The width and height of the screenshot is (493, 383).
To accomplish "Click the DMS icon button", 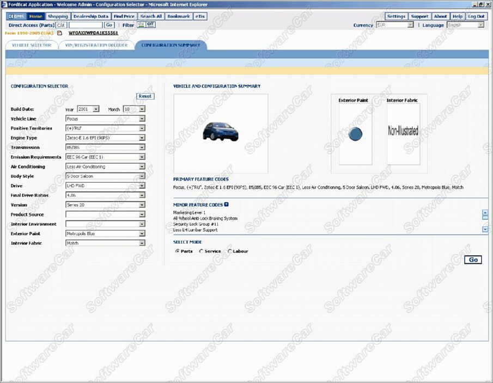I will click(x=16, y=16).
